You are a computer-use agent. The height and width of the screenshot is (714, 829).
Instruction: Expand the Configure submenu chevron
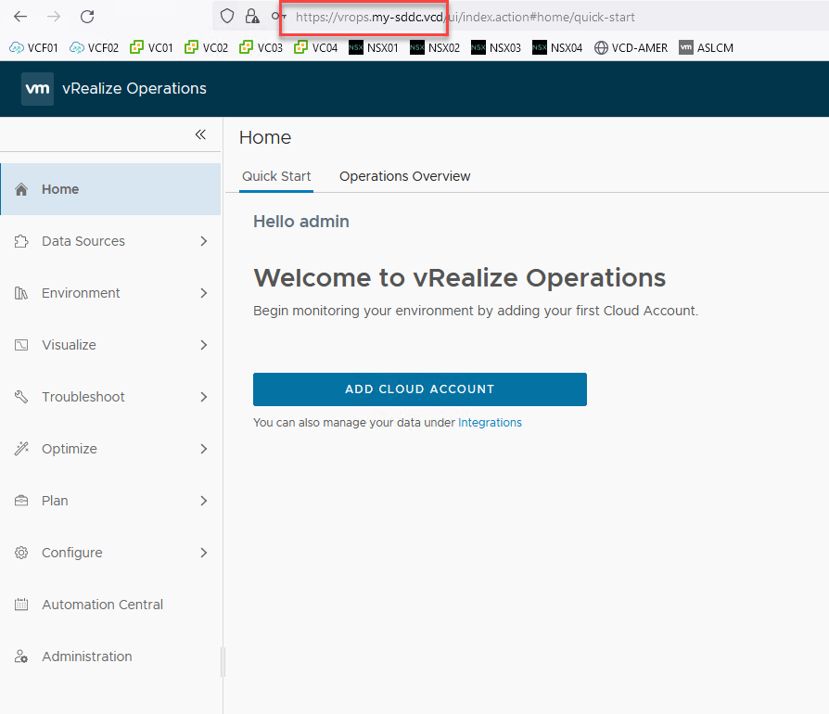coord(204,553)
